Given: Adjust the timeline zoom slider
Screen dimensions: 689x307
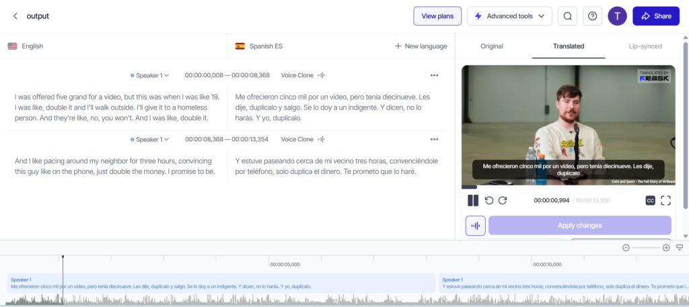Looking at the screenshot, I should click(646, 248).
